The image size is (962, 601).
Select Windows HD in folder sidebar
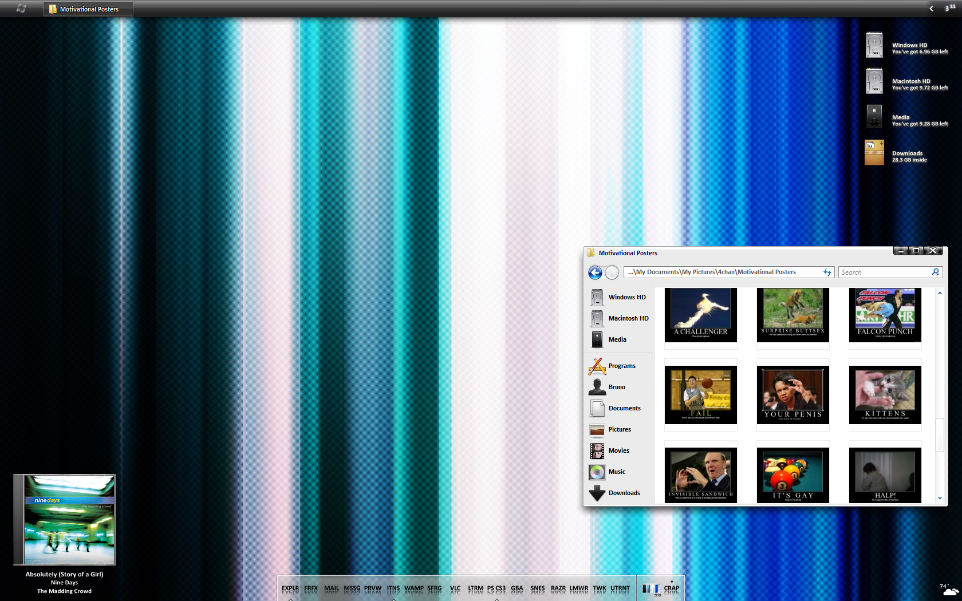tap(618, 297)
